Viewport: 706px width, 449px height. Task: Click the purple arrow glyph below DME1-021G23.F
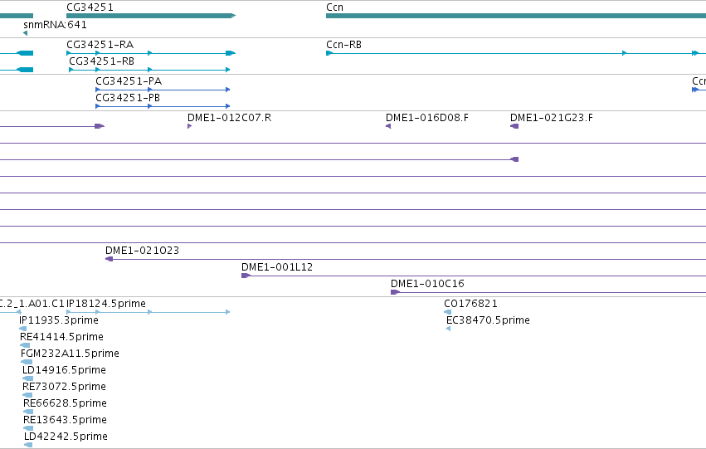(514, 159)
